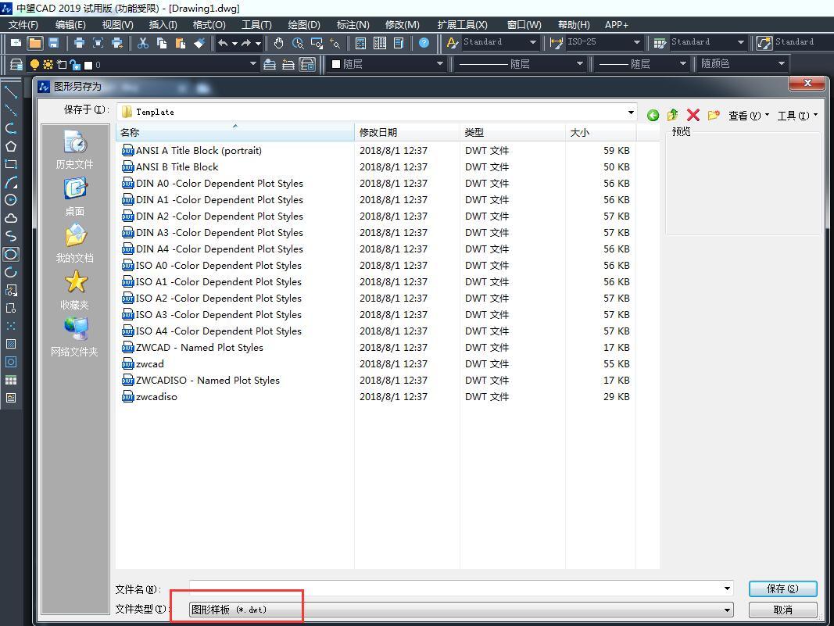Open the 格式(O) menu
This screenshot has width=834, height=626.
209,24
